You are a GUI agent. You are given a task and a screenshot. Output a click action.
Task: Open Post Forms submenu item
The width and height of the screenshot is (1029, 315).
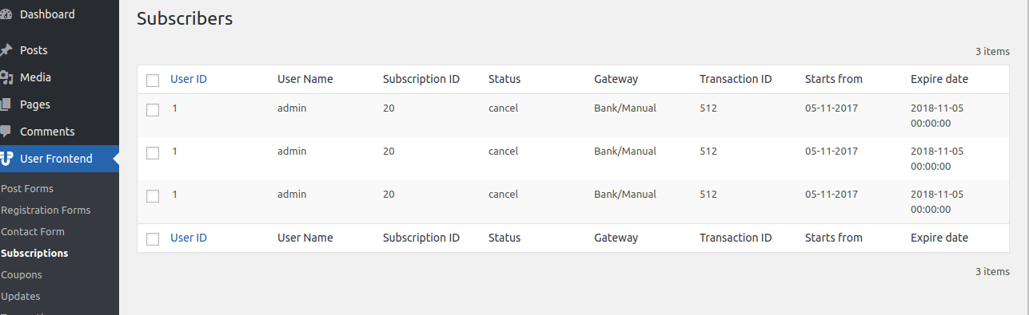(27, 188)
